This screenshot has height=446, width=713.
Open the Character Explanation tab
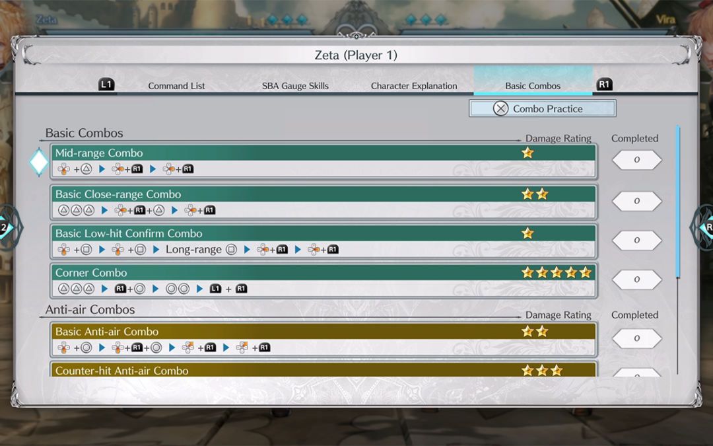point(414,86)
